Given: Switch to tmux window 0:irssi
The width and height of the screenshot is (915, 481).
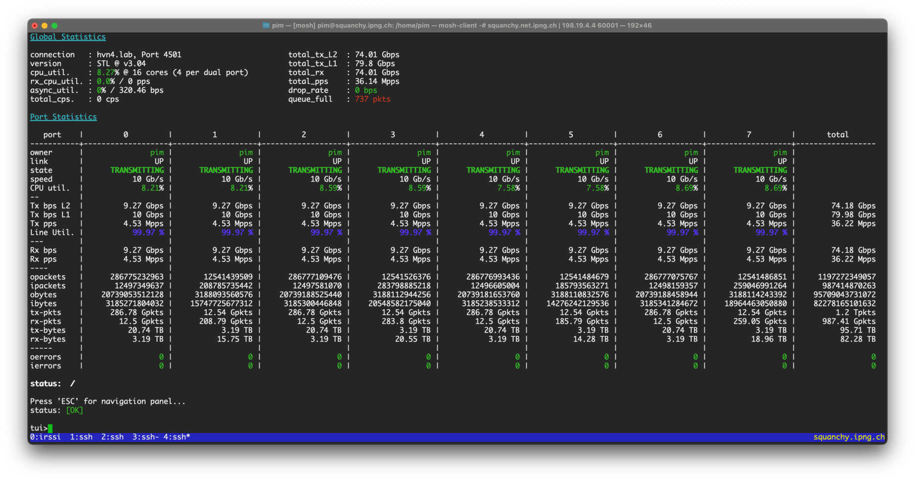Looking at the screenshot, I should pyautogui.click(x=46, y=437).
